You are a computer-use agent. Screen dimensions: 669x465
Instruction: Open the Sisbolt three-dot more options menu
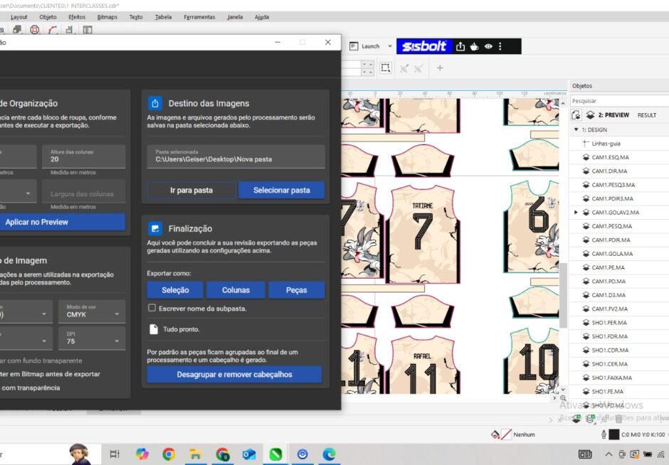[x=500, y=46]
